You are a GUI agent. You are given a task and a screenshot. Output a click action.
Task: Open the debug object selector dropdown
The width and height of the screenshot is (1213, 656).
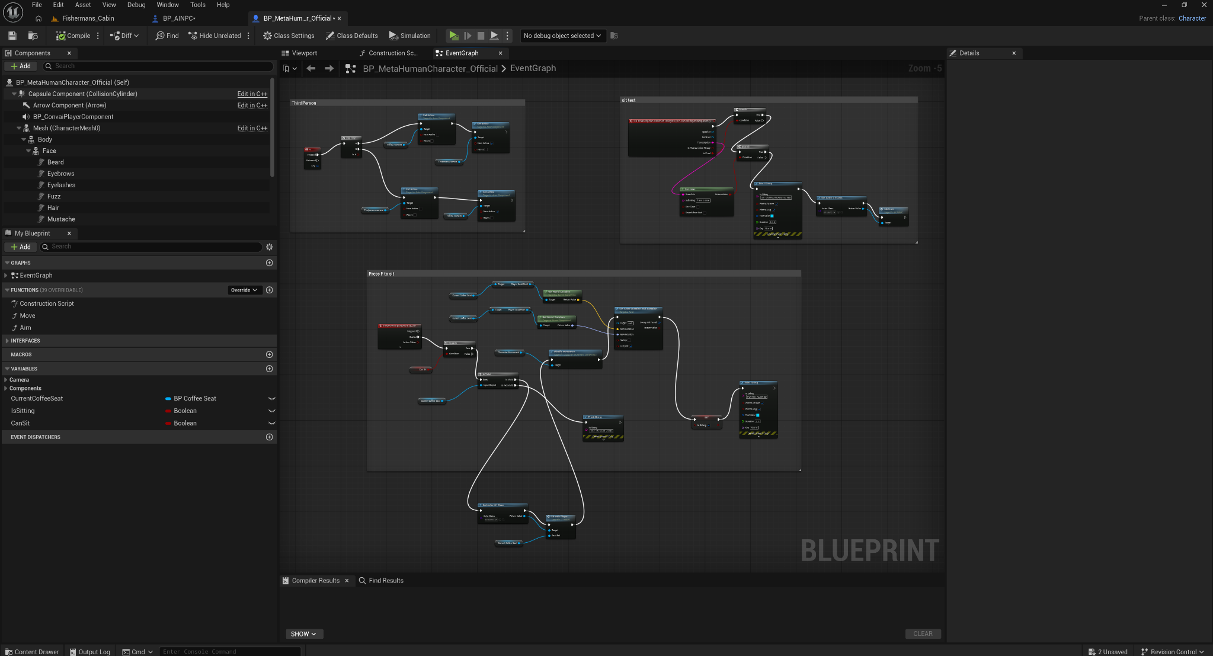tap(562, 36)
